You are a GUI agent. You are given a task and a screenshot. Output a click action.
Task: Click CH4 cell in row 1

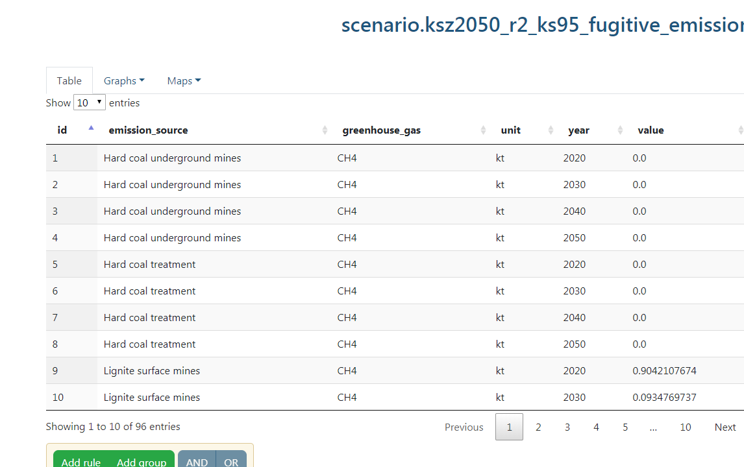pos(347,158)
